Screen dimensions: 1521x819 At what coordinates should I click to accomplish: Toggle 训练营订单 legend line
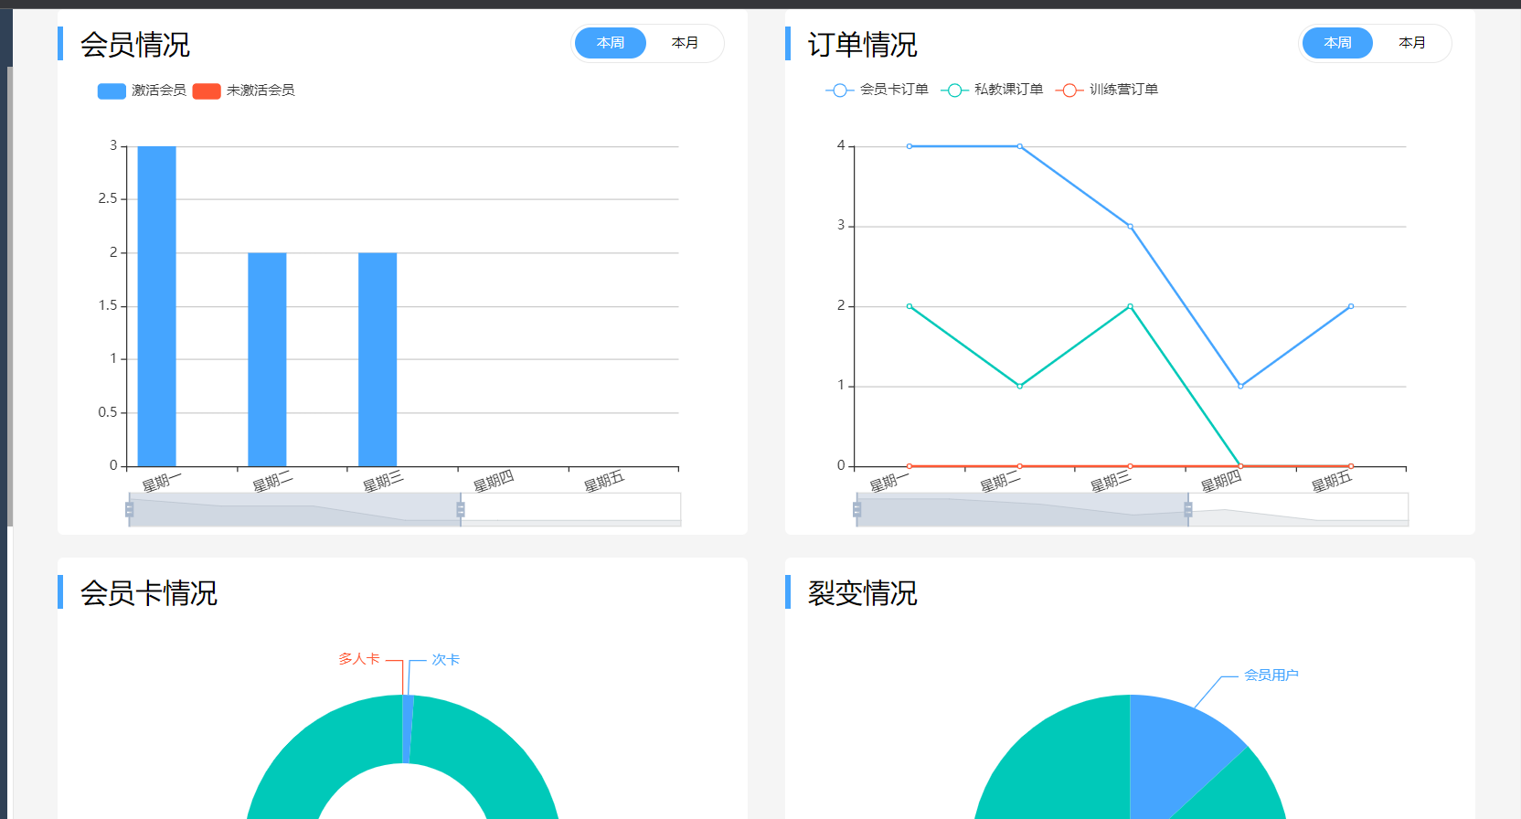coord(1107,90)
